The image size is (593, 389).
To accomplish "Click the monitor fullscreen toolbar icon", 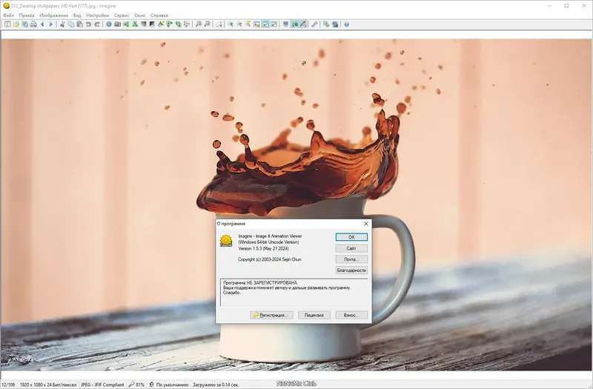I will coord(285,24).
